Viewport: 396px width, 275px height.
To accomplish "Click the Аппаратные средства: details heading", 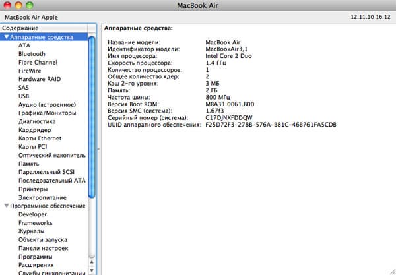I will coord(139,28).
